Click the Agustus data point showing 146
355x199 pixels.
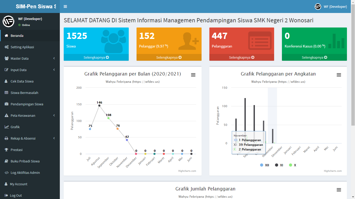tap(99, 106)
